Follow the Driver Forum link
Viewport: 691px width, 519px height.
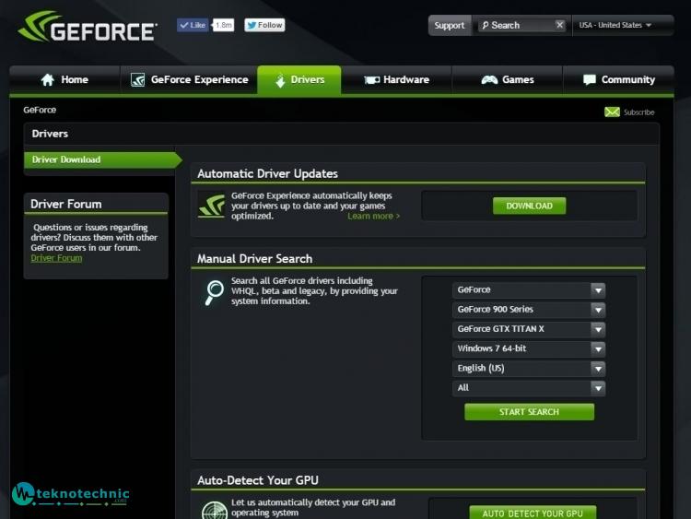click(x=56, y=258)
